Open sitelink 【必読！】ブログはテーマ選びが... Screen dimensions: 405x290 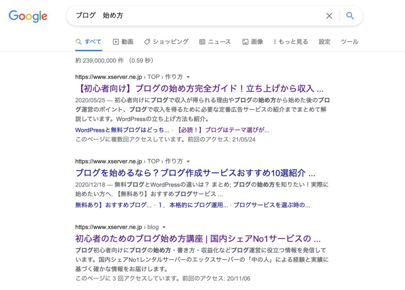[222, 130]
